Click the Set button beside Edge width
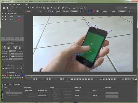 pyautogui.click(x=18, y=68)
